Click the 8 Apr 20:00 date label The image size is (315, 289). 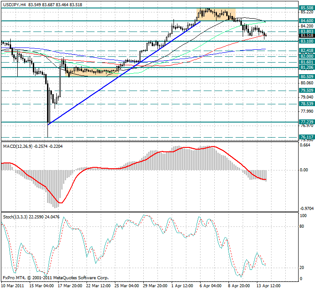[x=239, y=286]
